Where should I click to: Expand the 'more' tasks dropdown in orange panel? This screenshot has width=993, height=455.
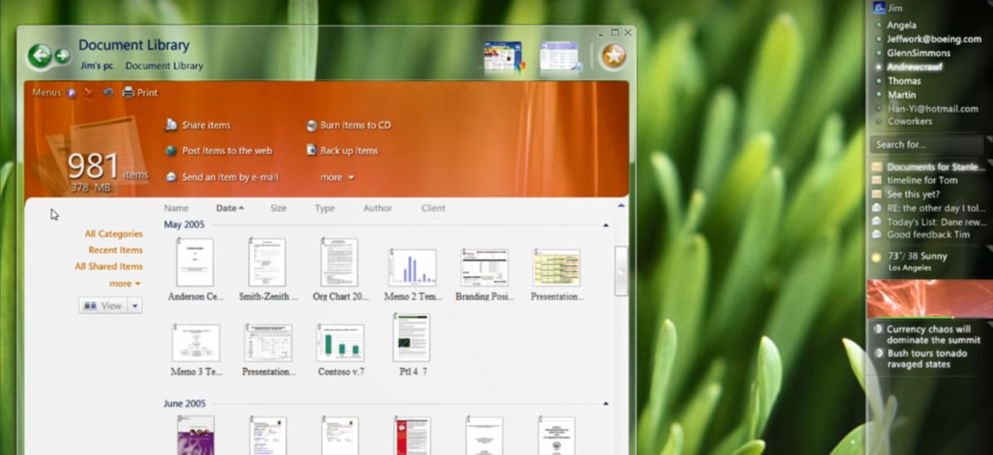pyautogui.click(x=337, y=177)
